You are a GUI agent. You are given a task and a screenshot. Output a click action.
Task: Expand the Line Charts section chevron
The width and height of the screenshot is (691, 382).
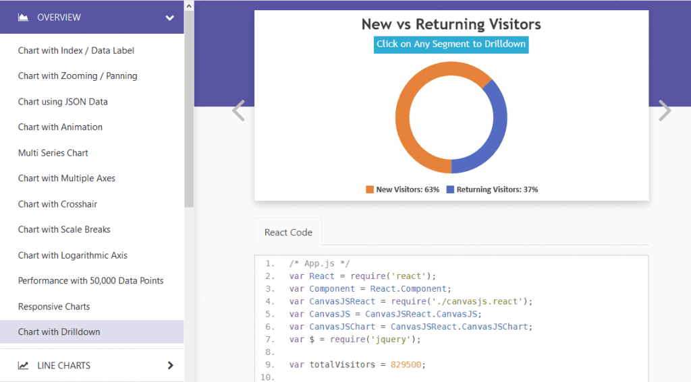tap(171, 365)
